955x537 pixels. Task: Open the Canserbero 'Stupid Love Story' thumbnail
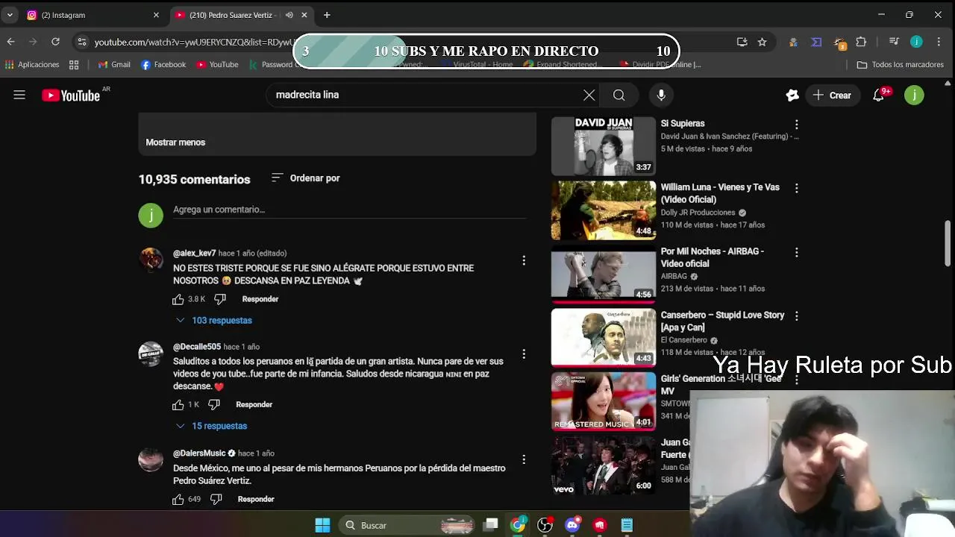[603, 337]
